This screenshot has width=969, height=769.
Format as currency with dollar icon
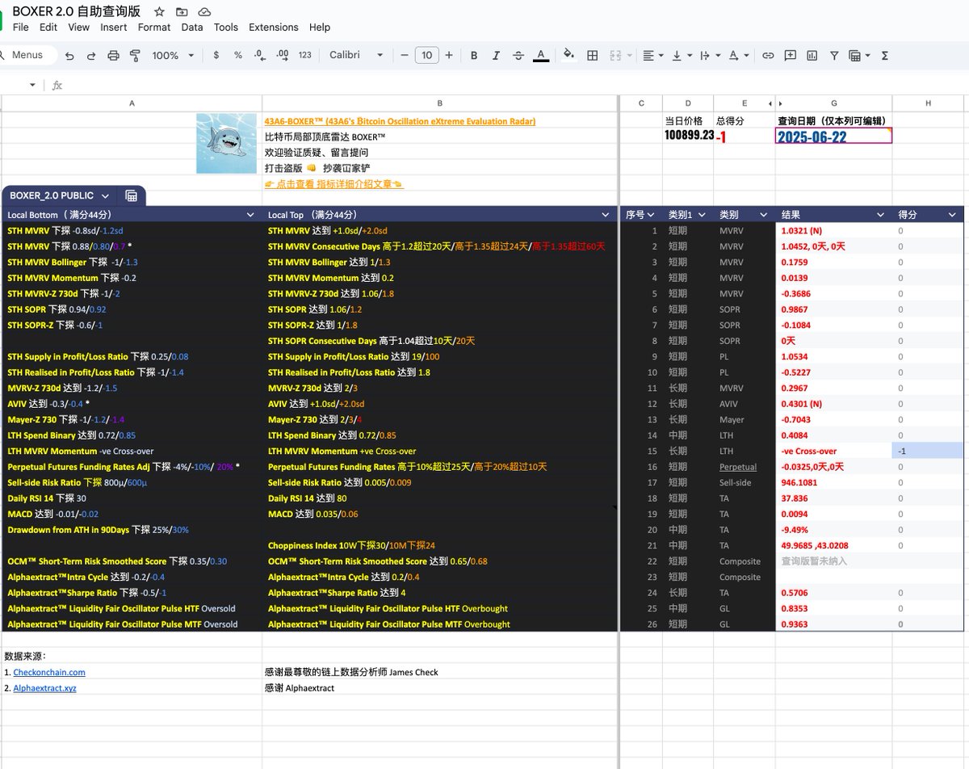tap(216, 56)
